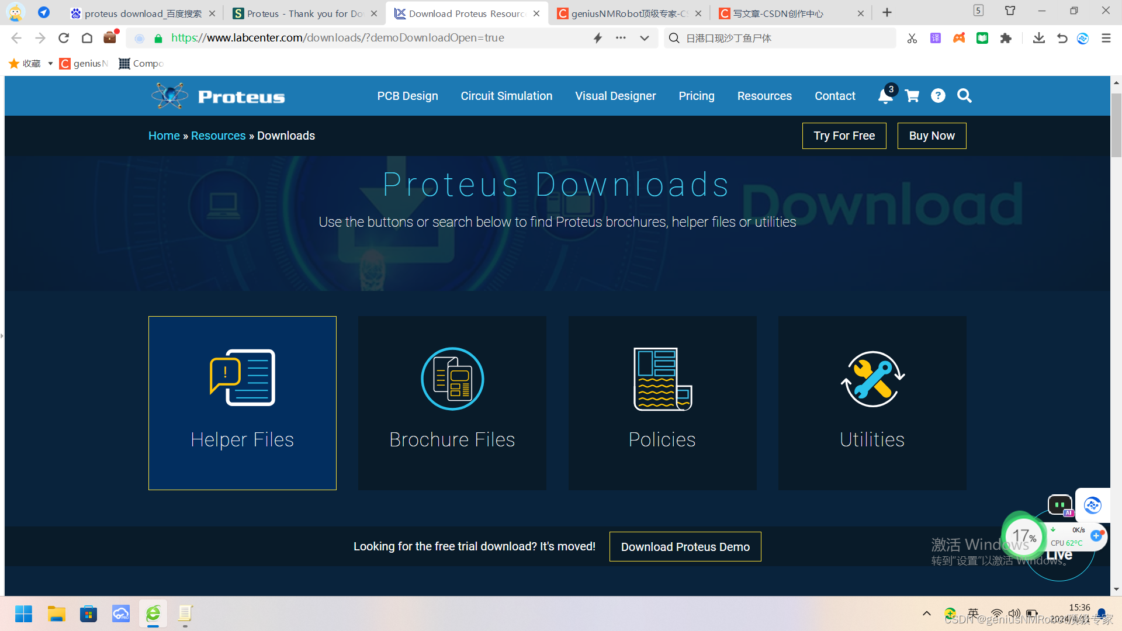Open site search with the magnifier icon

click(964, 96)
